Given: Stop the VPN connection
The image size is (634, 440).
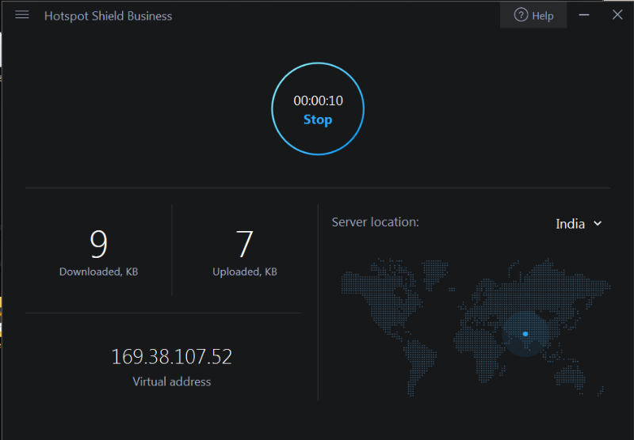Looking at the screenshot, I should [318, 119].
